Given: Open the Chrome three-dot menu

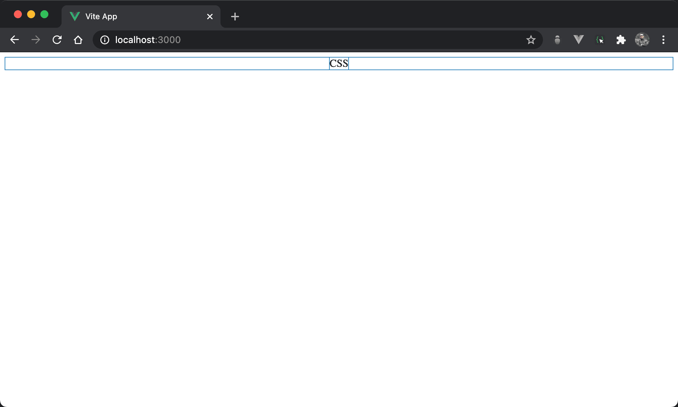Looking at the screenshot, I should (x=663, y=40).
